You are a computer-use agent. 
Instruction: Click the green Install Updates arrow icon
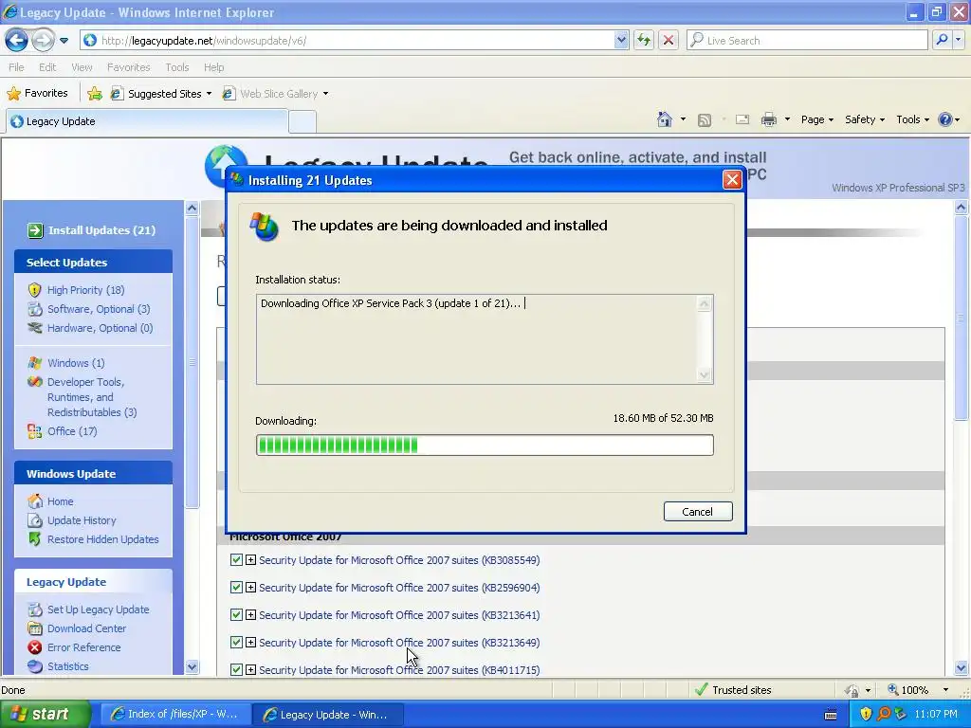[35, 230]
